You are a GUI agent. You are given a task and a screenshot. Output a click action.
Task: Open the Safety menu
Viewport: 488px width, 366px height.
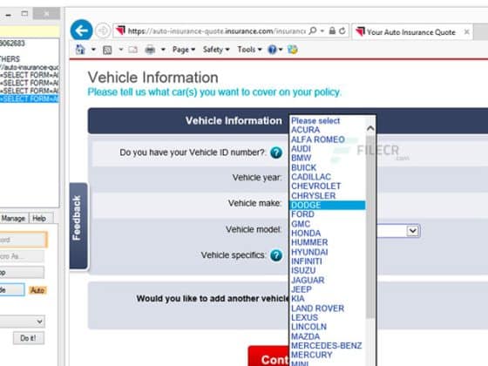pyautogui.click(x=216, y=50)
